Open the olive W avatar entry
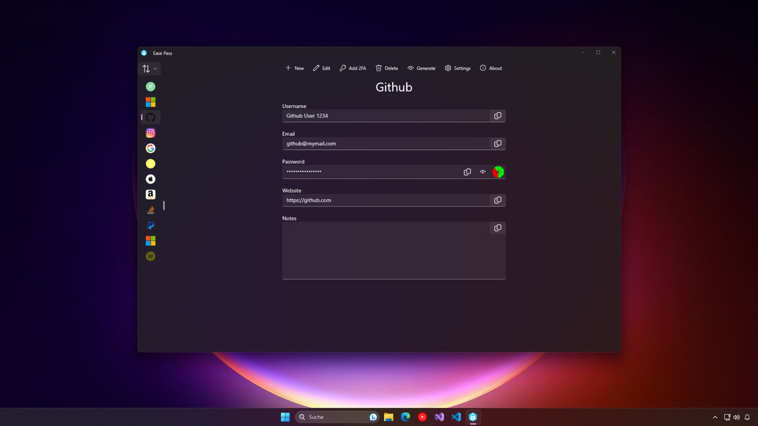Screen dimensions: 758x426 (151, 256)
